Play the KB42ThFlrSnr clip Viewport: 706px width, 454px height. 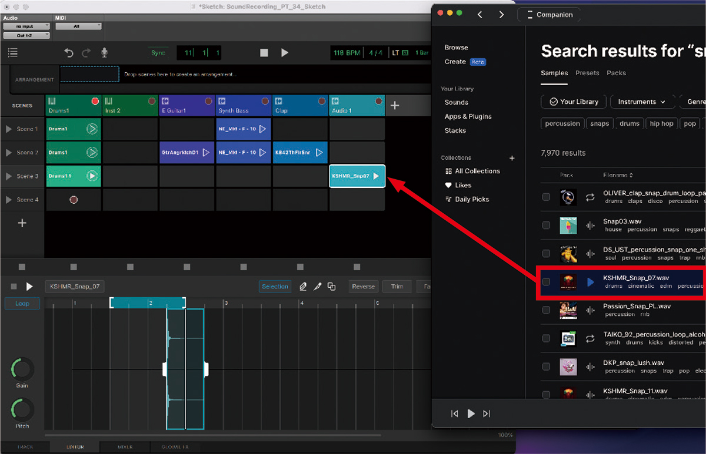pyautogui.click(x=319, y=152)
